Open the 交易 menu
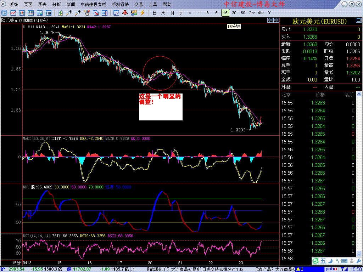 pyautogui.click(x=139, y=4)
